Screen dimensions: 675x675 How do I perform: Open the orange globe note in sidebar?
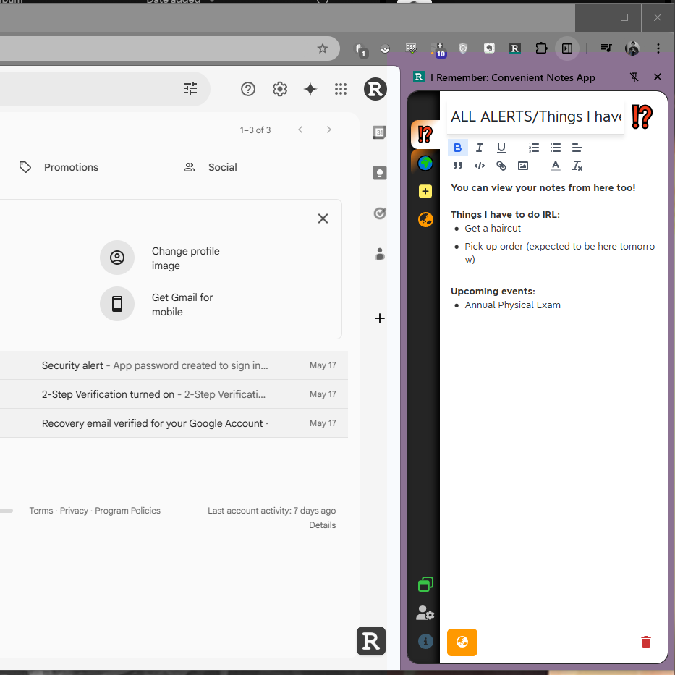click(425, 219)
